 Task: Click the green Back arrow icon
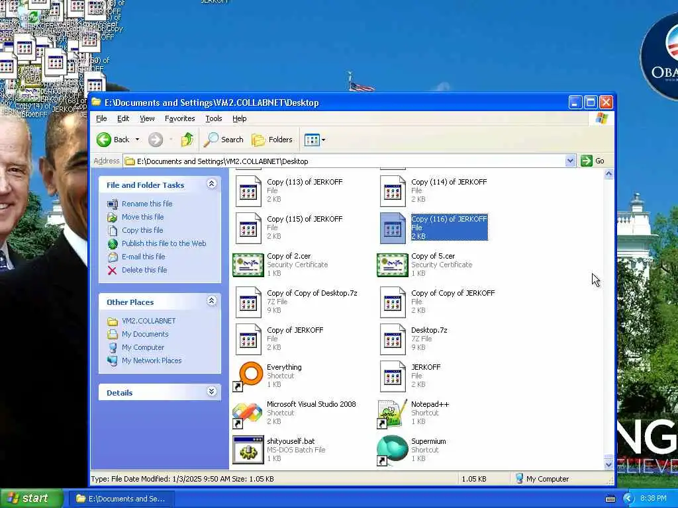[x=104, y=140]
